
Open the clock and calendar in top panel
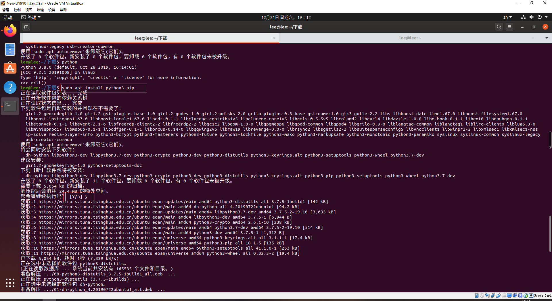pos(286,17)
